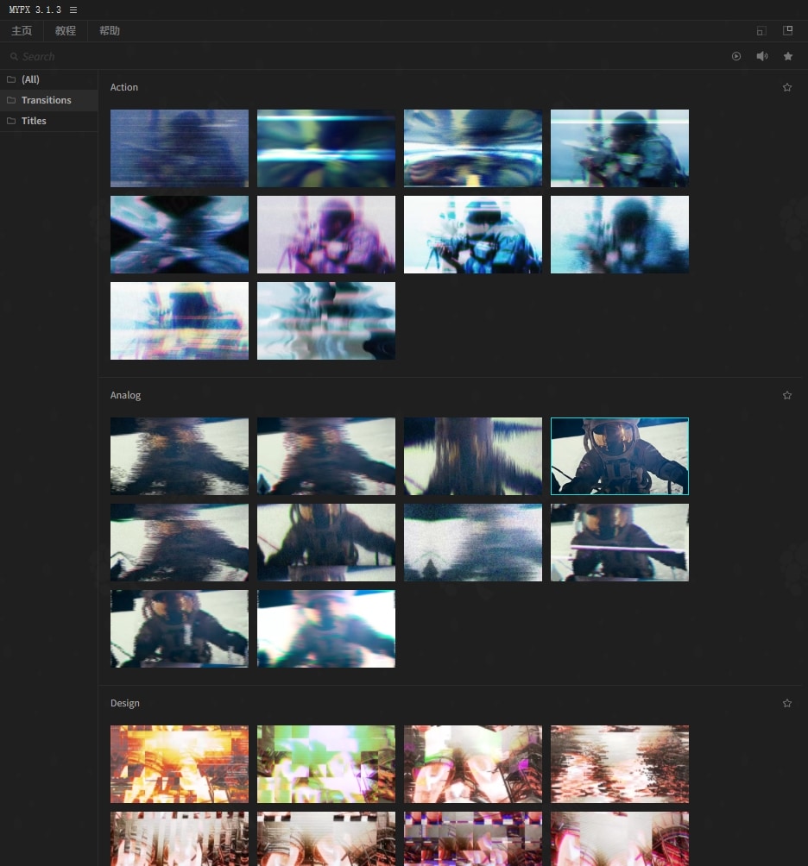The width and height of the screenshot is (808, 866).
Task: Select Action preset with multicolor RGB glitch
Action: 180,321
